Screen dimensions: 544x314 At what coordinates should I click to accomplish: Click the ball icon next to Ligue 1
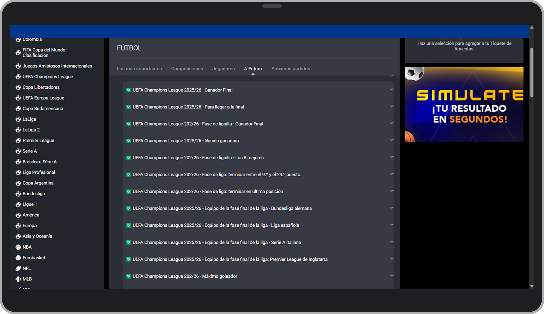[18, 204]
